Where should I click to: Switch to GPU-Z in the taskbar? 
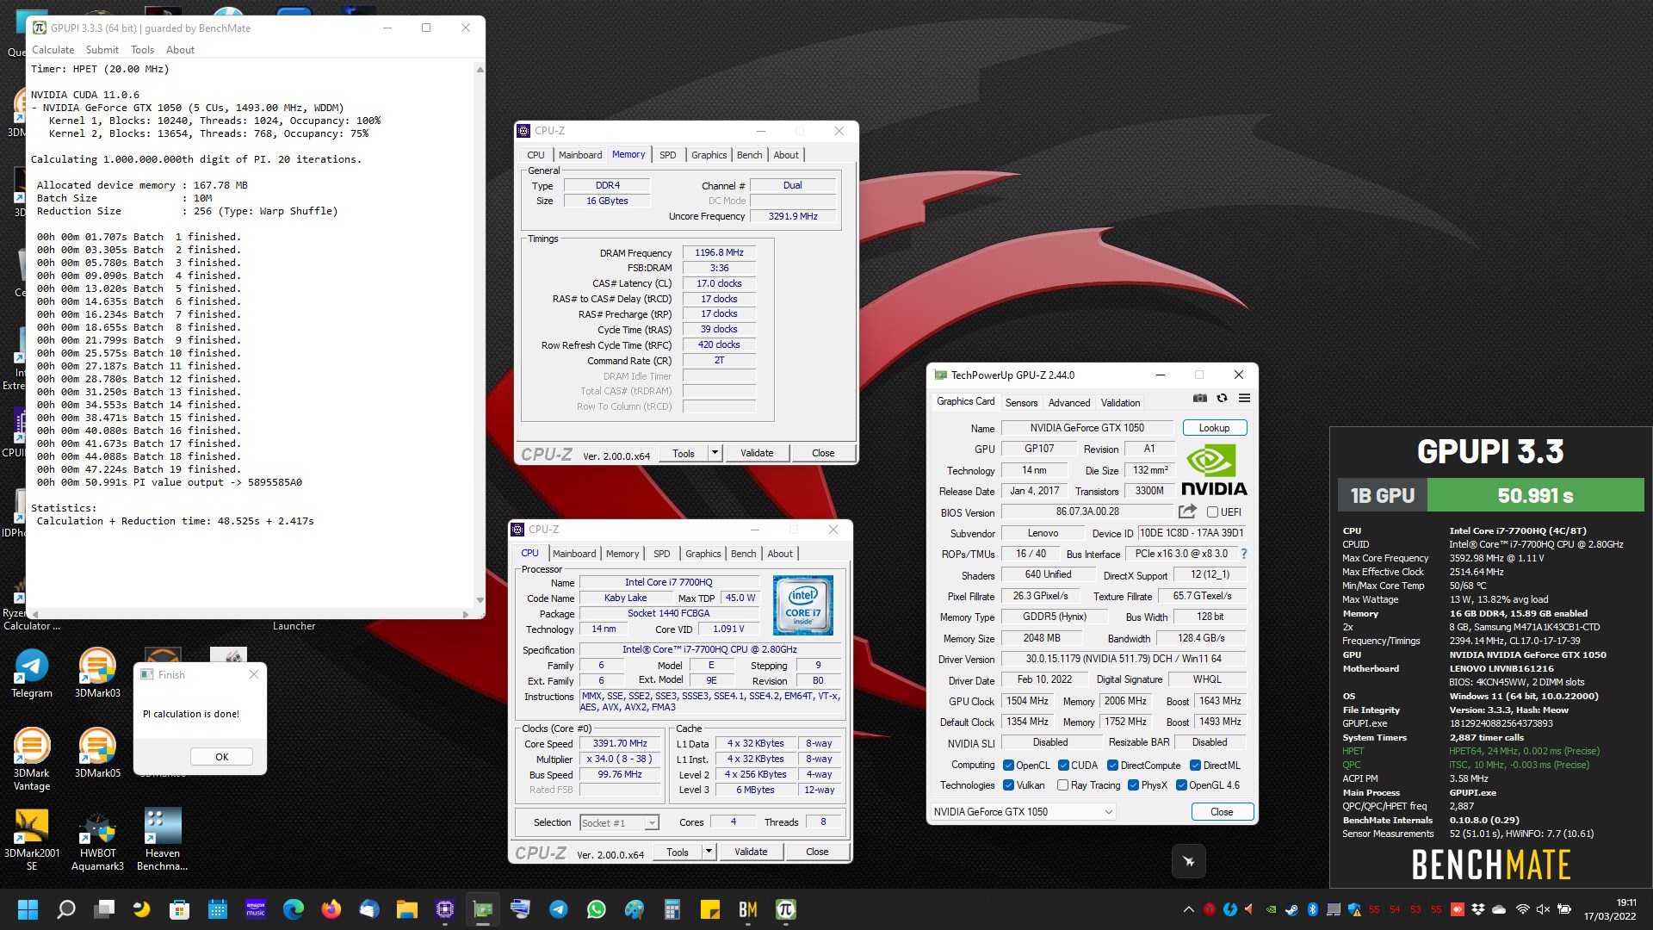point(483,909)
